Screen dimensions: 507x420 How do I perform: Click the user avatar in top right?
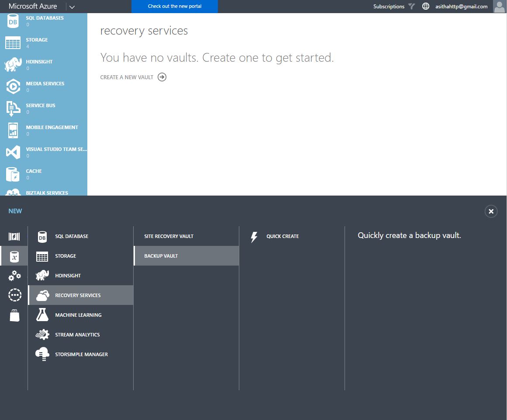point(500,7)
